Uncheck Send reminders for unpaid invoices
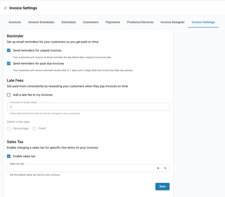 click(x=9, y=50)
